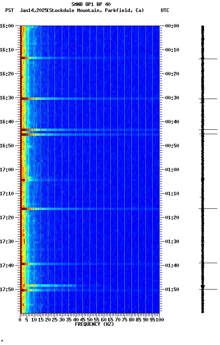Click the title text SMNB DP1 BP 40
The image size is (220, 345).
tap(91, 4)
